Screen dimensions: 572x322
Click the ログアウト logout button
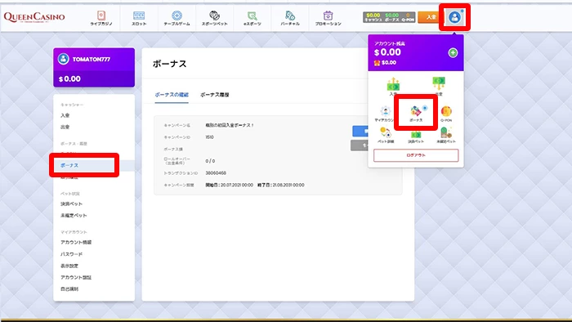416,155
